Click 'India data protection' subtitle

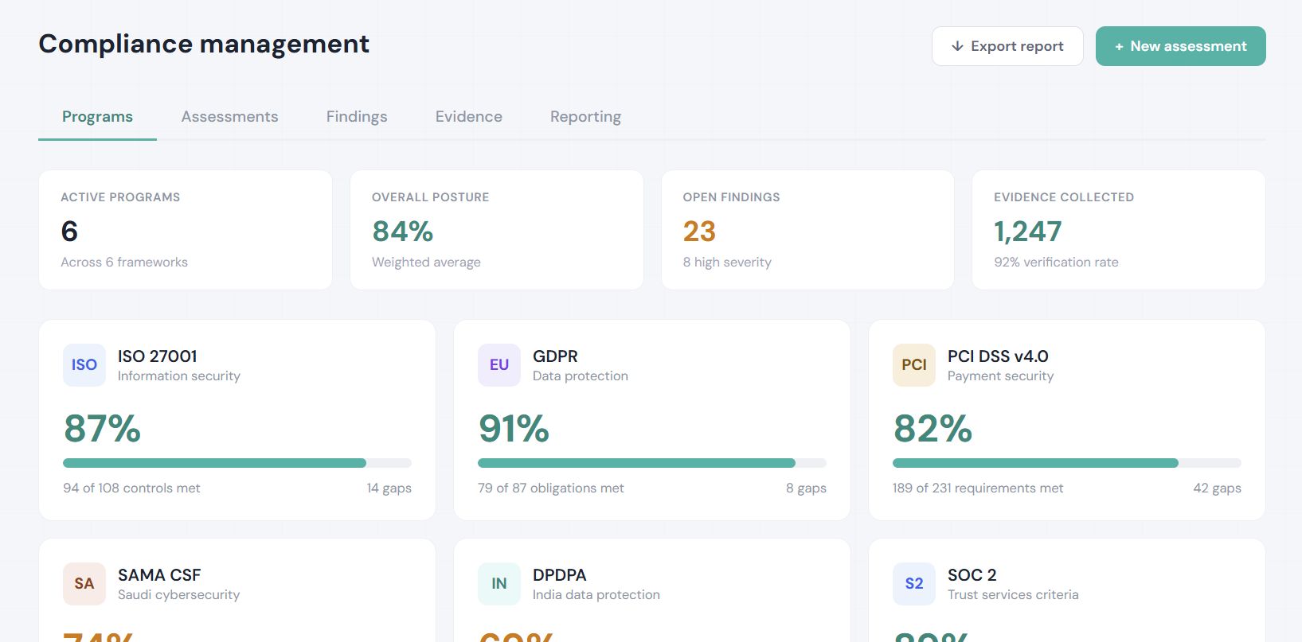(x=596, y=595)
